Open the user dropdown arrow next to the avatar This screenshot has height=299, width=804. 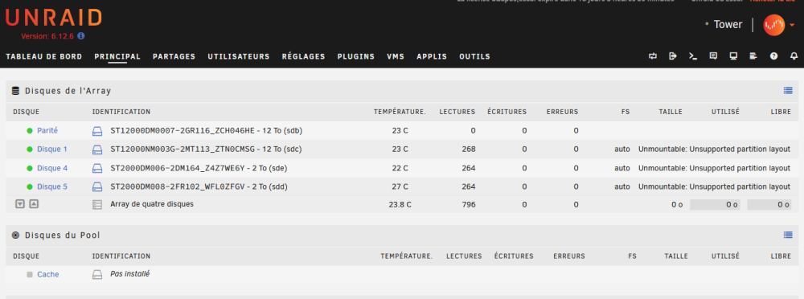coord(792,25)
